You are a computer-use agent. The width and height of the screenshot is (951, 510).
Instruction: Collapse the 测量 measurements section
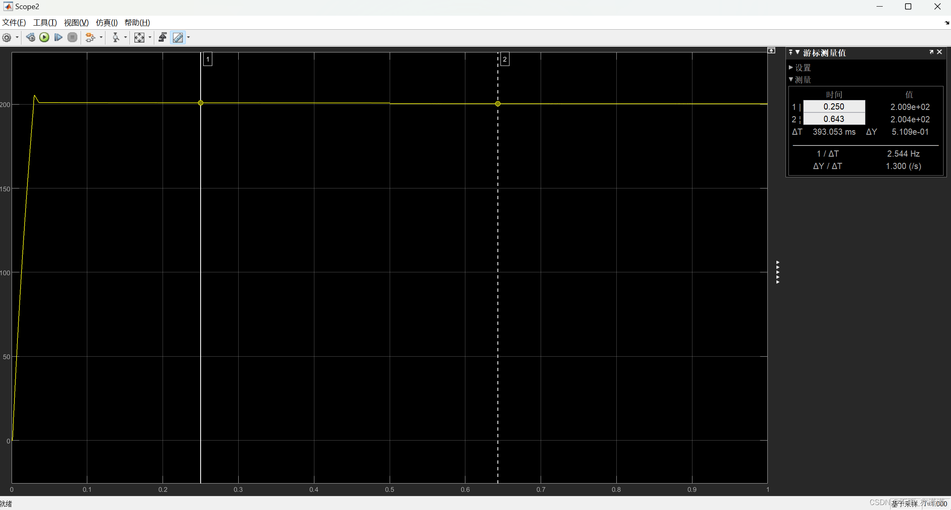point(791,79)
